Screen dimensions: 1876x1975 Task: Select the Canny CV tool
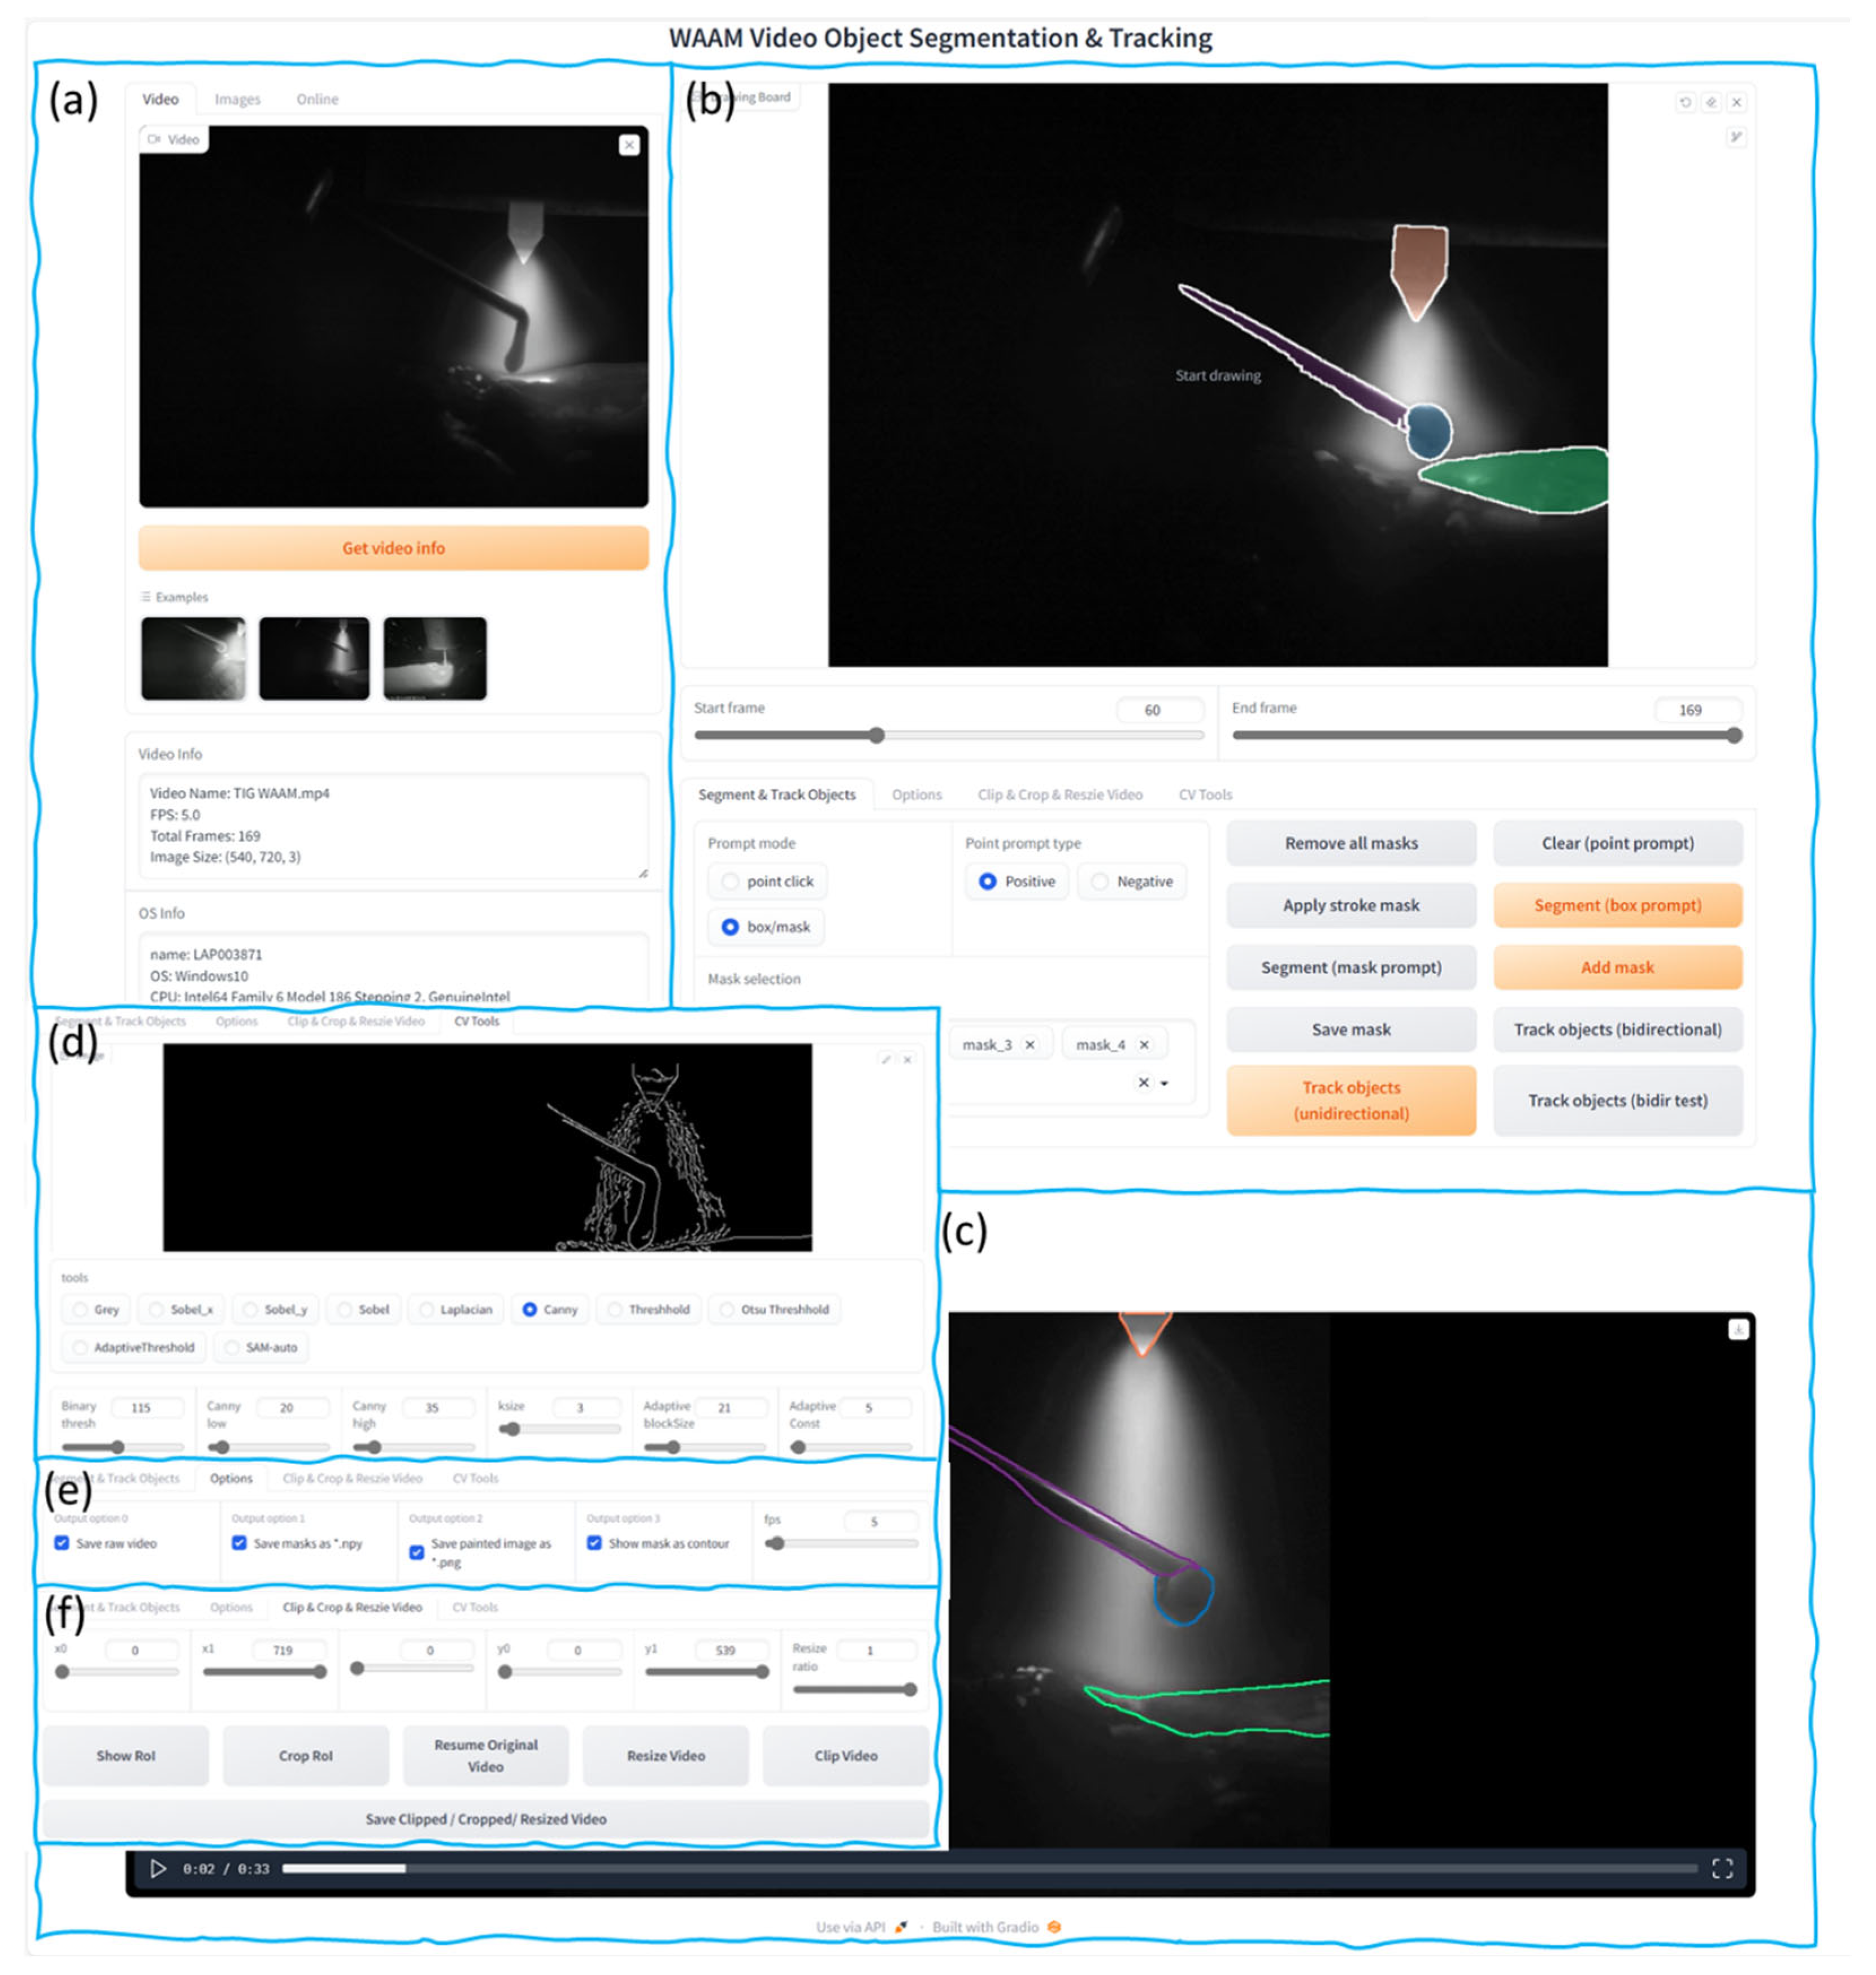pyautogui.click(x=550, y=1309)
